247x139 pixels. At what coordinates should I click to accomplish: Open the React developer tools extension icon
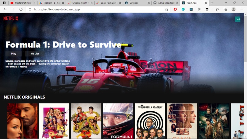tap(191, 9)
